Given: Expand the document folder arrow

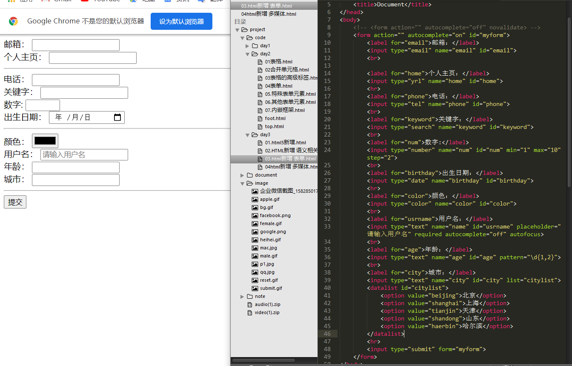Looking at the screenshot, I should (242, 175).
